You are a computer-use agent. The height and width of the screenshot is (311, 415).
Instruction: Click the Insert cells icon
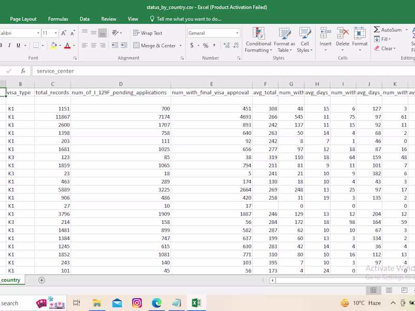[x=325, y=34]
